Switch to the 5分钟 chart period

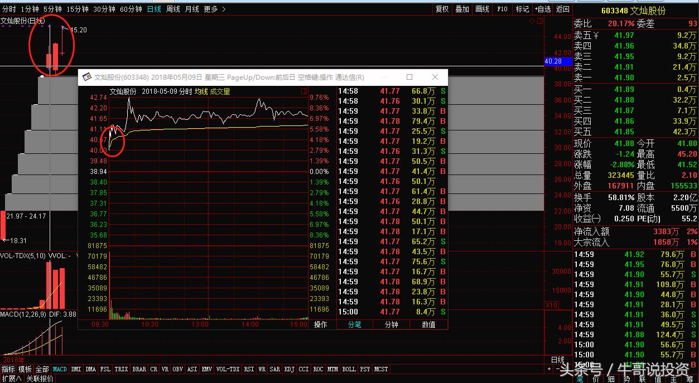52,9
